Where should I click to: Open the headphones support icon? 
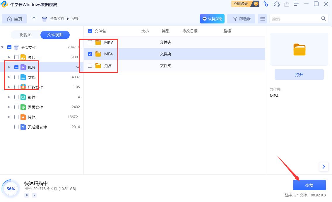[276, 4]
